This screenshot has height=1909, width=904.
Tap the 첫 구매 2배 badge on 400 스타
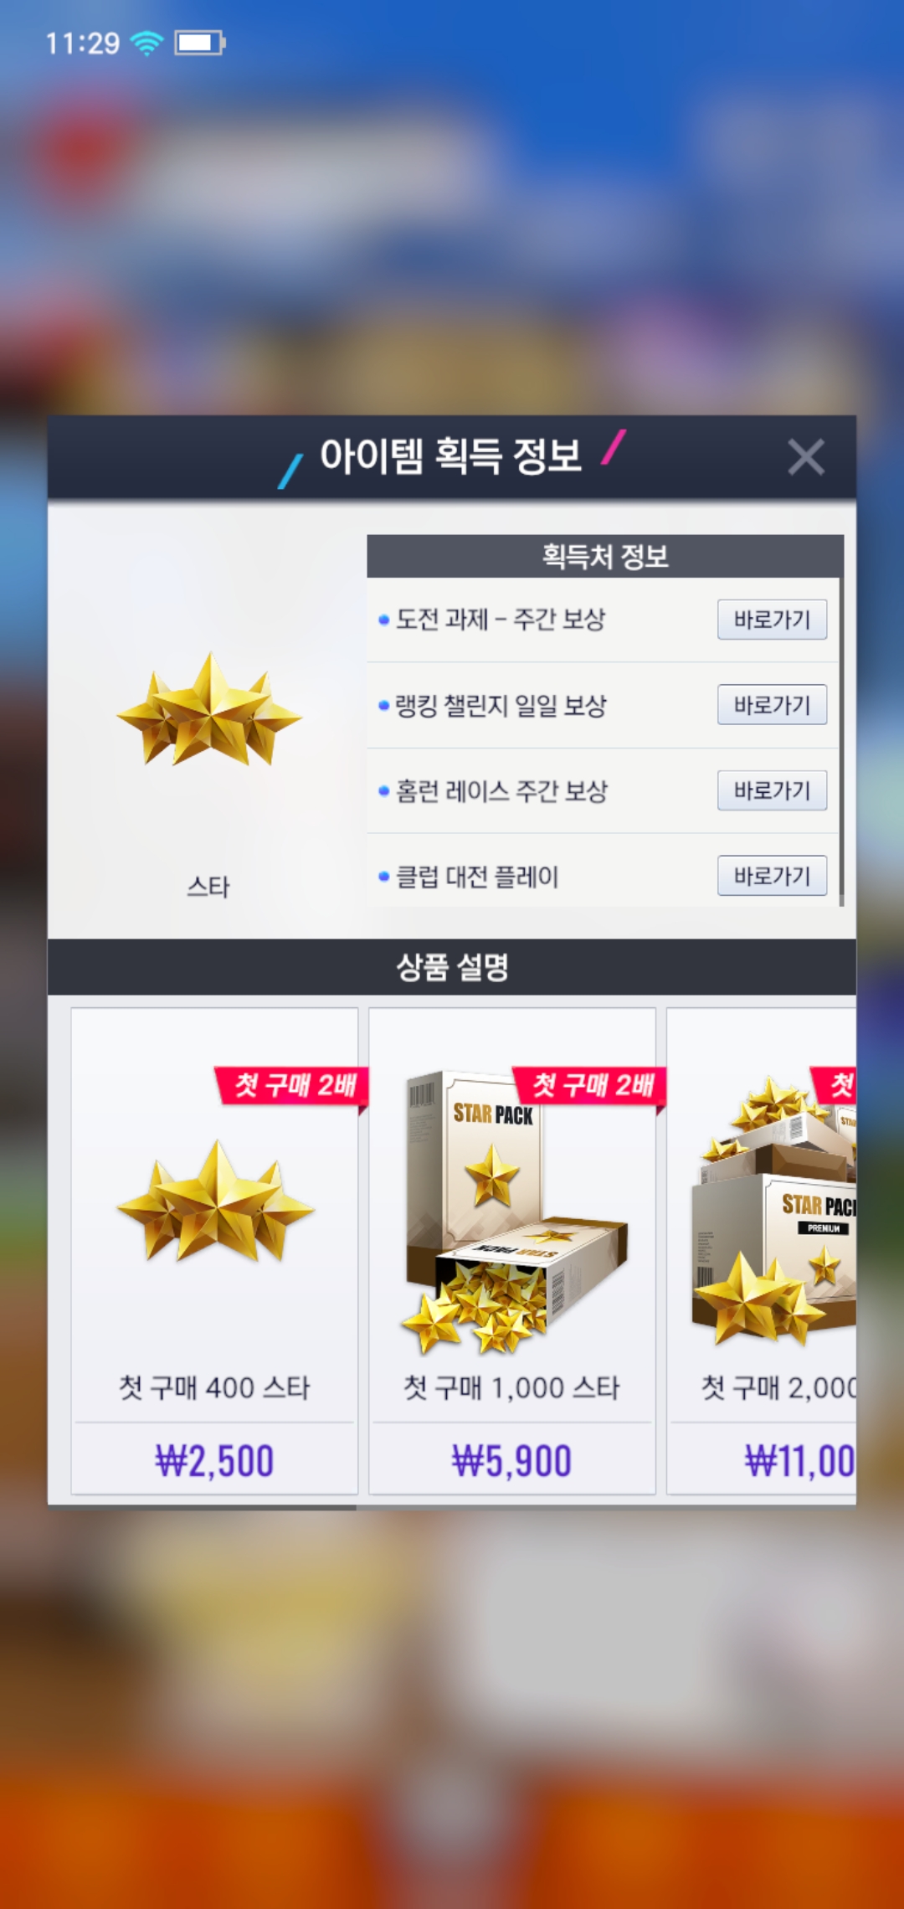(x=291, y=1086)
